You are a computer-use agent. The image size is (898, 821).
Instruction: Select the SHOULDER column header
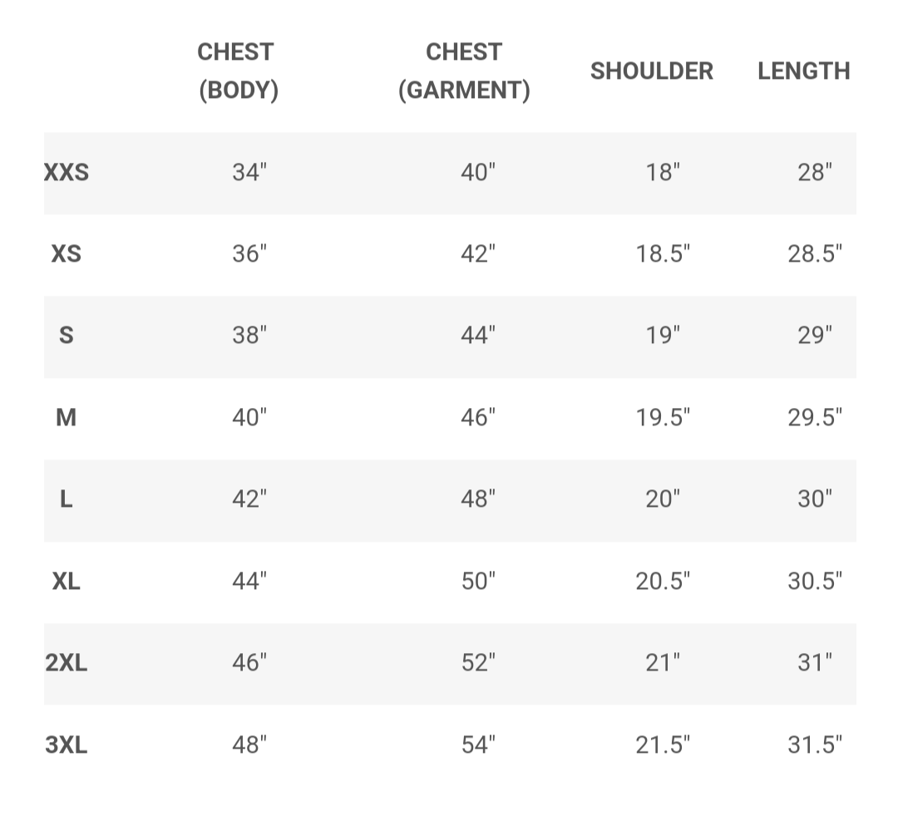click(652, 71)
